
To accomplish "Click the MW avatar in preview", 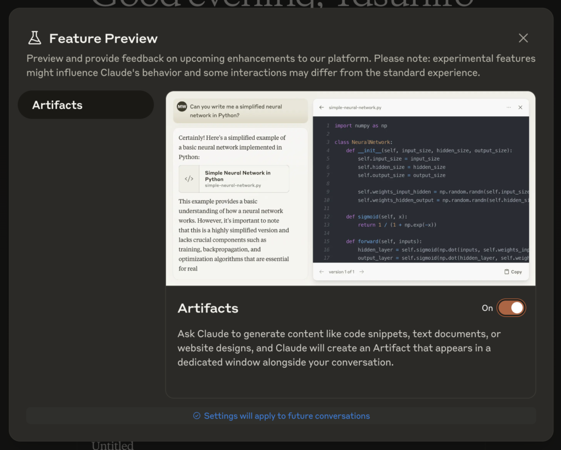I will click(x=182, y=107).
